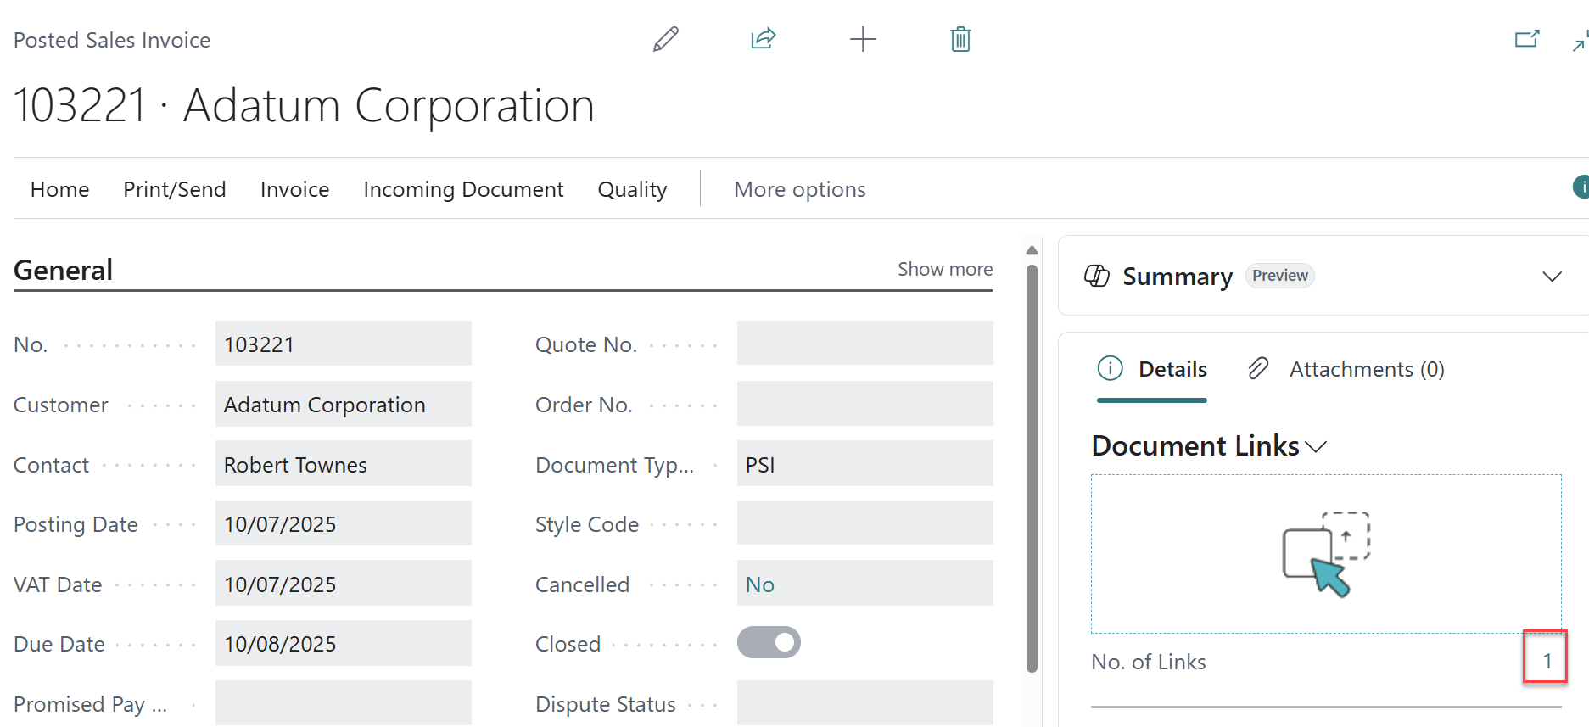Open the Quality menu
The image size is (1589, 727).
(x=633, y=189)
